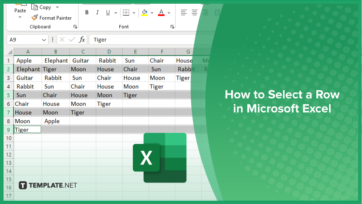362x204 pixels.
Task: Select column C header
Action: (x=83, y=52)
